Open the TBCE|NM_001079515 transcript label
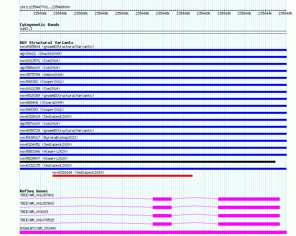Image resolution: width=296 pixels, height=236 pixels. pyautogui.click(x=37, y=220)
